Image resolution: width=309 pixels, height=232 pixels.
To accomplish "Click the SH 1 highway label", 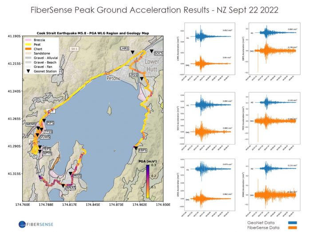I will pos(74,49).
